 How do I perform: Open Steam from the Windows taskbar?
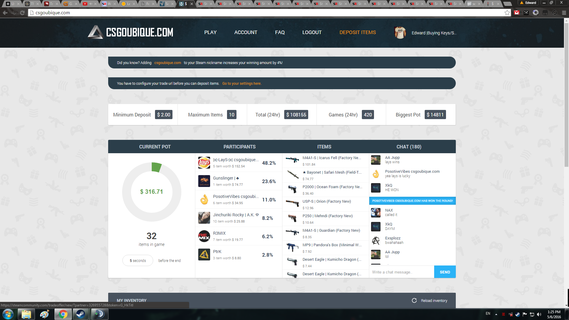coord(80,314)
